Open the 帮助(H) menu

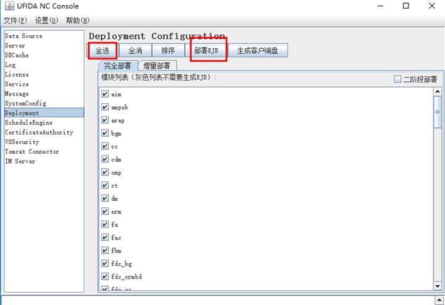pyautogui.click(x=77, y=20)
